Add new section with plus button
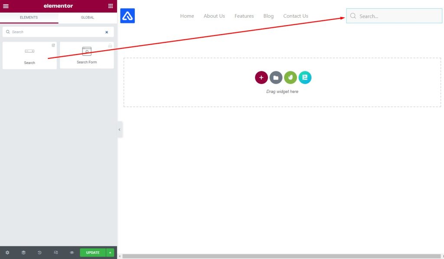The width and height of the screenshot is (444, 259). tap(261, 77)
